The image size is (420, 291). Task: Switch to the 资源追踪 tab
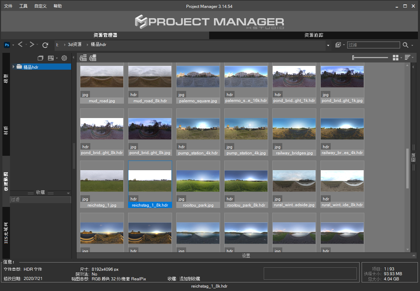click(314, 35)
